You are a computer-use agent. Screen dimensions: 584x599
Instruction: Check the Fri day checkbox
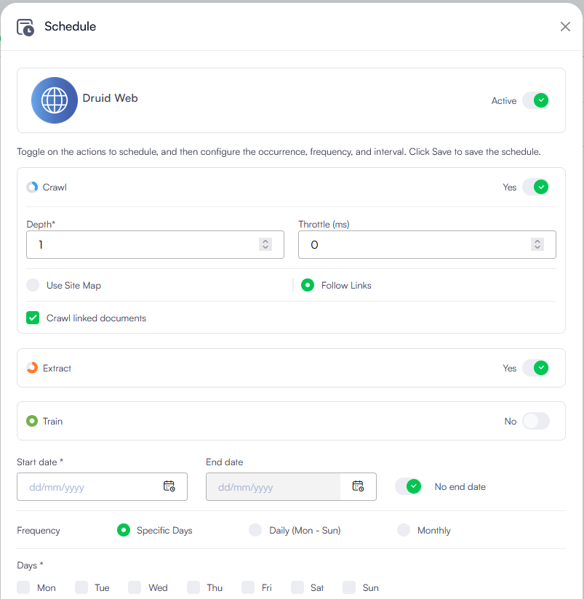248,587
